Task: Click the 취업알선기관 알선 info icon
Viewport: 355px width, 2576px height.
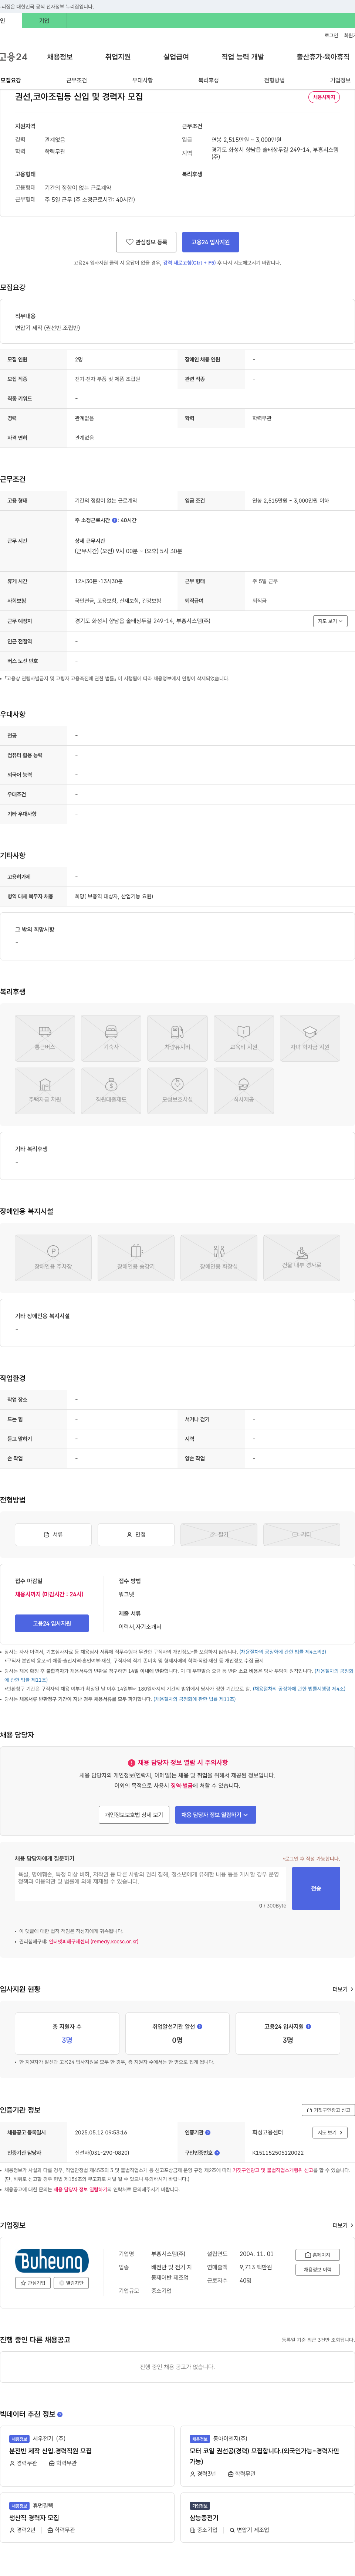Action: pos(200,2027)
